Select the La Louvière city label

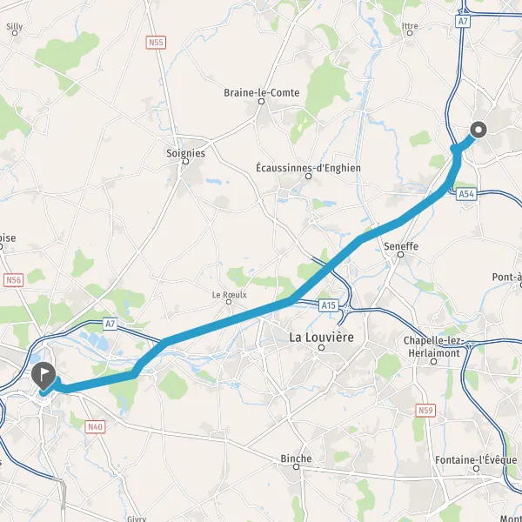[x=321, y=338]
